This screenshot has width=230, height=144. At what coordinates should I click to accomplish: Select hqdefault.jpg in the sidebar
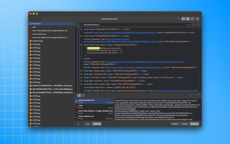tap(52, 41)
